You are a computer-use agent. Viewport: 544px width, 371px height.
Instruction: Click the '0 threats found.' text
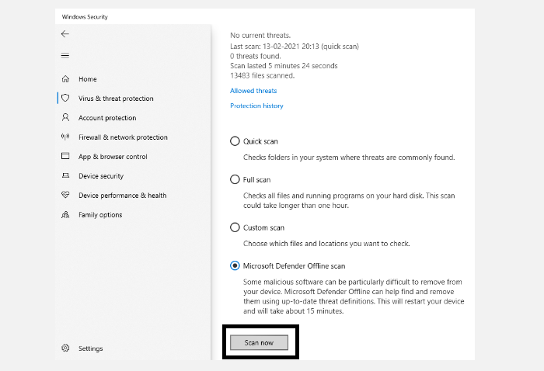256,56
